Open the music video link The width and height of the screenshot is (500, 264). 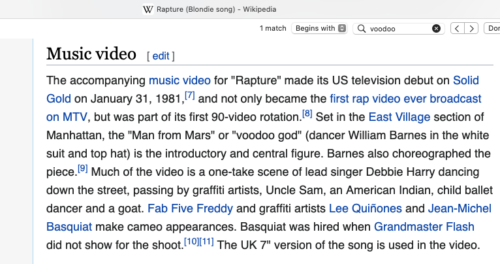[x=180, y=81]
